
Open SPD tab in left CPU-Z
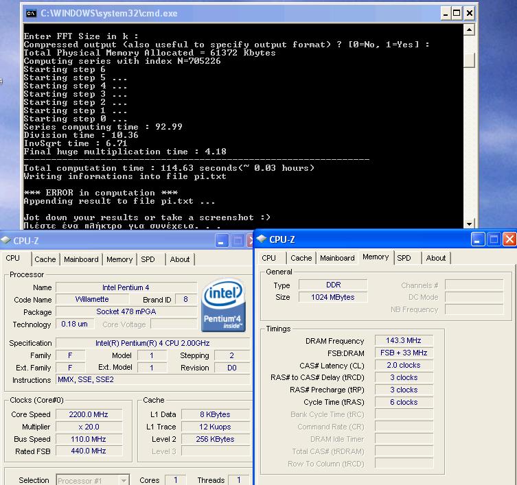[x=148, y=259]
